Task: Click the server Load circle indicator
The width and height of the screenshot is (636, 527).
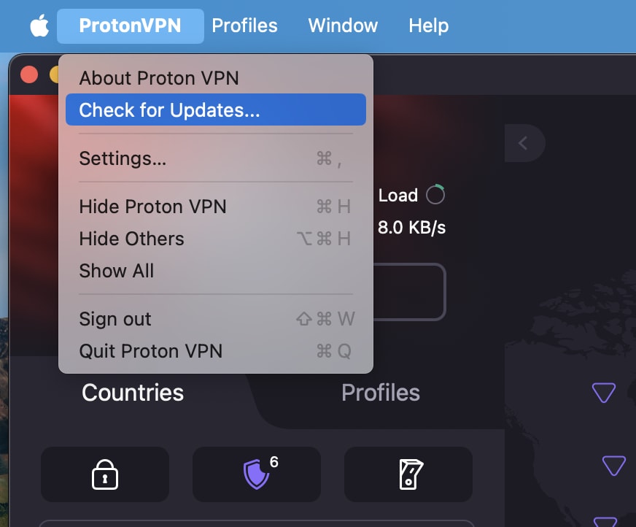Action: (435, 194)
